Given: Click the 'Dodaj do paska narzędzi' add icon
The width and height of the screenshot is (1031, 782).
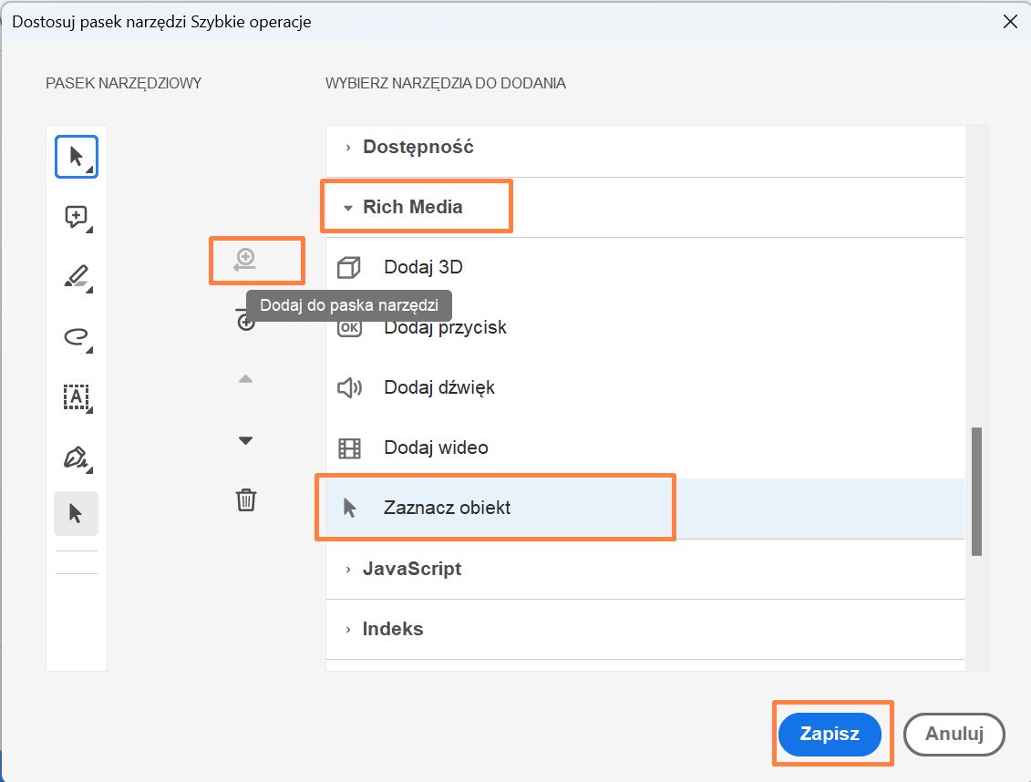Looking at the screenshot, I should pyautogui.click(x=244, y=260).
